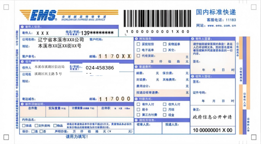Click recipient postal code 117000
This screenshot has width=261, height=144.
click(115, 99)
